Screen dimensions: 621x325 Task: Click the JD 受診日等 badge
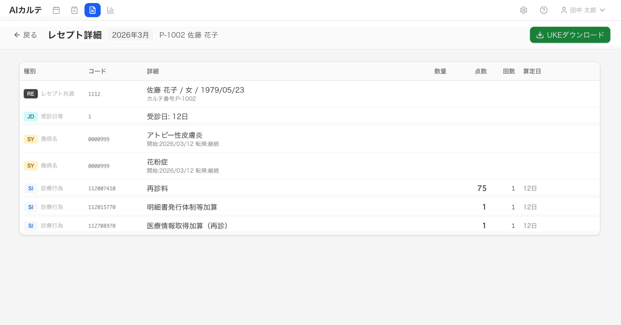tap(31, 117)
